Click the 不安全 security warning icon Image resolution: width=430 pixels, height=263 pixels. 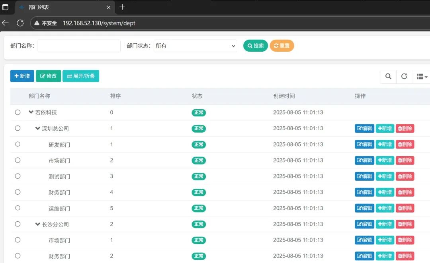click(x=37, y=23)
